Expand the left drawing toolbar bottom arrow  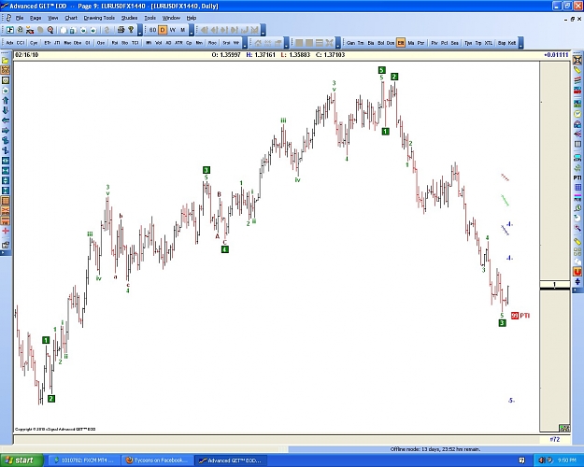(x=6, y=253)
